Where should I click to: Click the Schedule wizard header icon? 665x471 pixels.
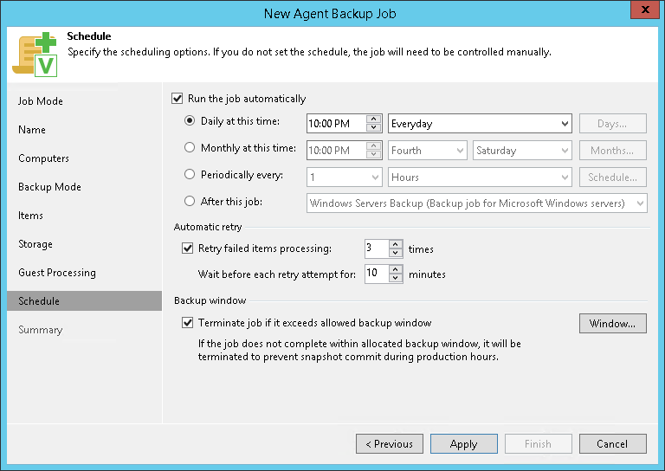tap(34, 55)
